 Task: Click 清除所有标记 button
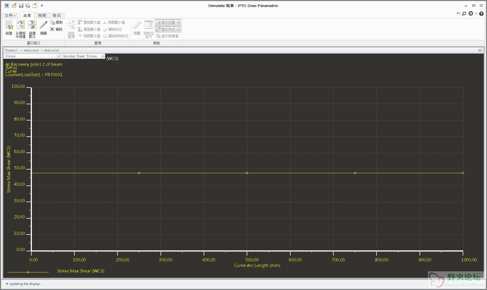point(116,36)
